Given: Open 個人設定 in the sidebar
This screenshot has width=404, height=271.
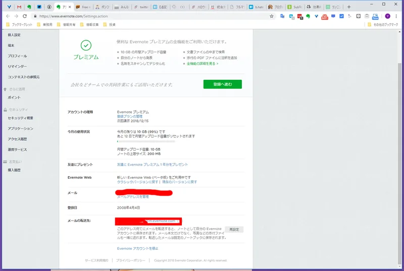Looking at the screenshot, I should pos(14,35).
